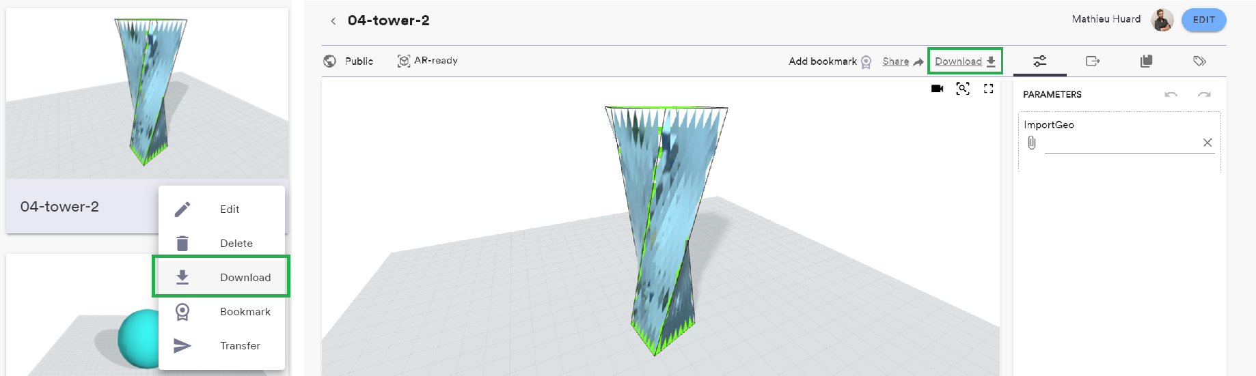Click the zoom extents icon
1256x376 pixels.
(x=963, y=89)
